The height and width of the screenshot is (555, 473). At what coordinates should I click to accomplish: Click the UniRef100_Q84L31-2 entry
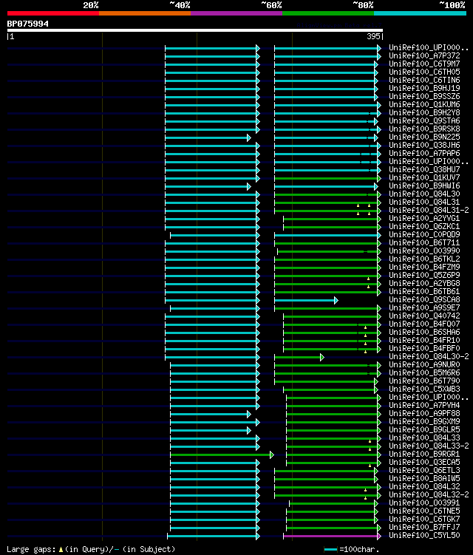429,211
